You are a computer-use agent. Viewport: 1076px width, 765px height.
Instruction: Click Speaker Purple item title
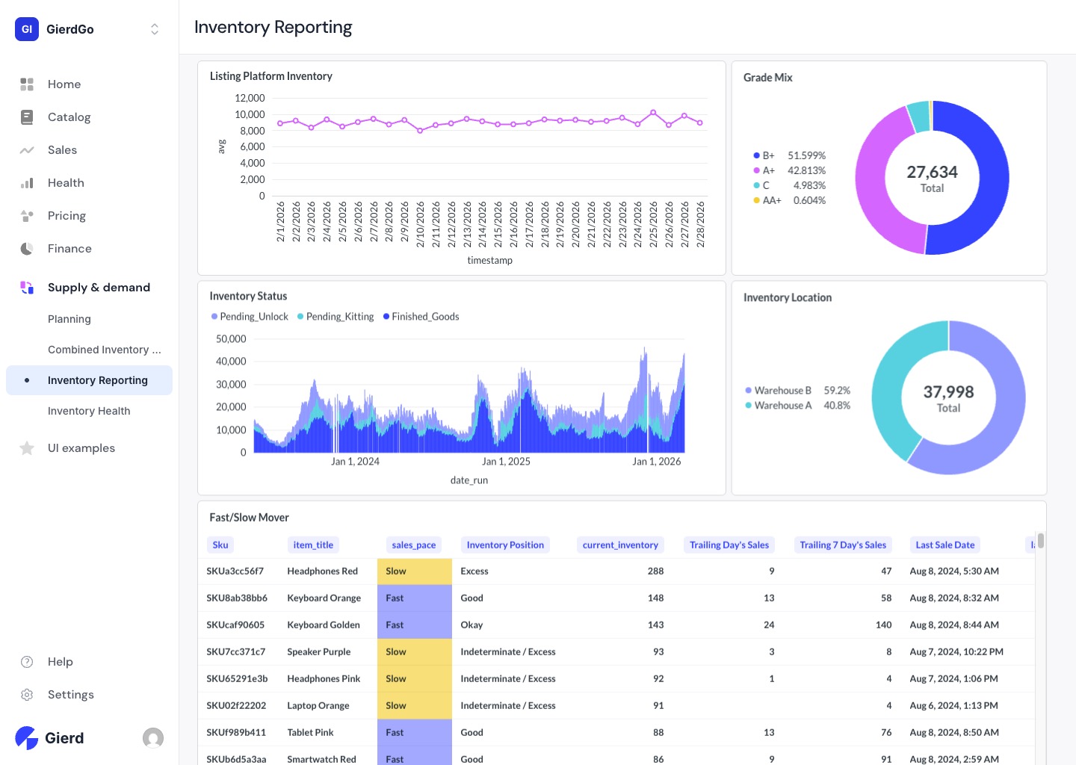click(319, 651)
